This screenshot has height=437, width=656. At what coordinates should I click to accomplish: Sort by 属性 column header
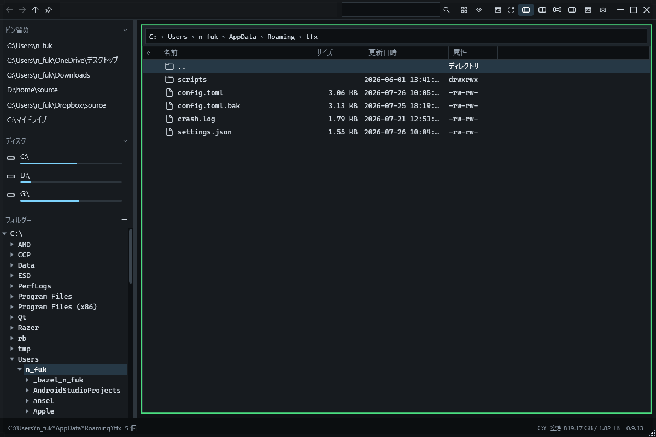[473, 52]
